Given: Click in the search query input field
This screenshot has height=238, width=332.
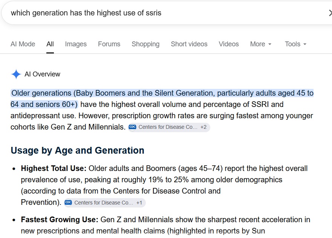Looking at the screenshot, I should coord(165,13).
